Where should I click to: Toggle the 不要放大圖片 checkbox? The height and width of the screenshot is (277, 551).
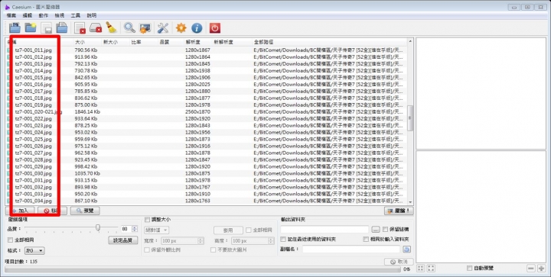pos(213,250)
